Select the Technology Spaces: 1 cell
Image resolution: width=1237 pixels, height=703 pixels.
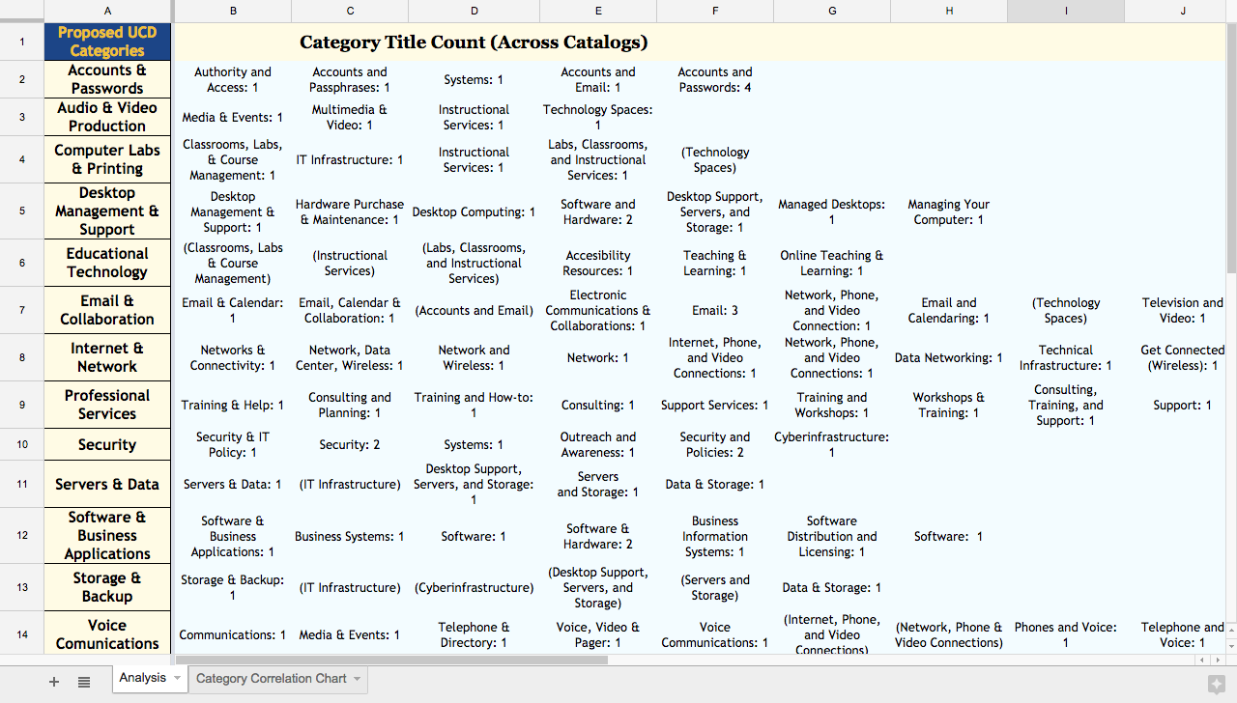click(598, 117)
